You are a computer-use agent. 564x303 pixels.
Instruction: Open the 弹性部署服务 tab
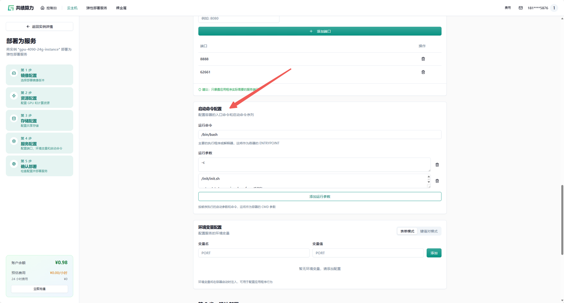pos(96,8)
